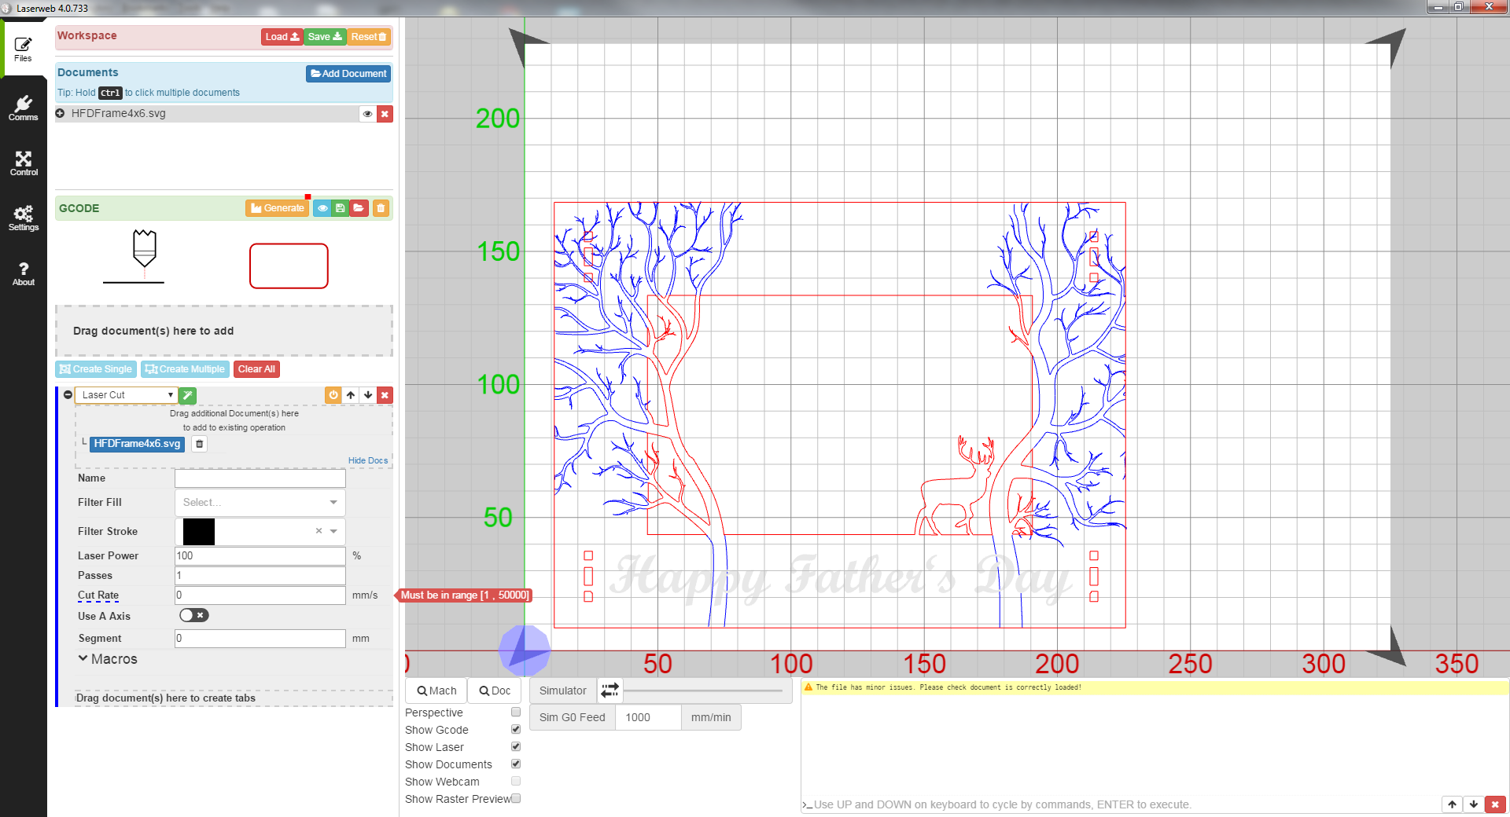This screenshot has width=1510, height=817.
Task: Click the simulator swap arrows icon
Action: (610, 691)
